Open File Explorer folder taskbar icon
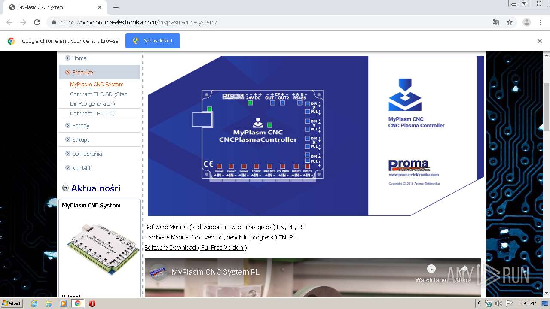Image resolution: width=550 pixels, height=309 pixels. click(x=49, y=303)
